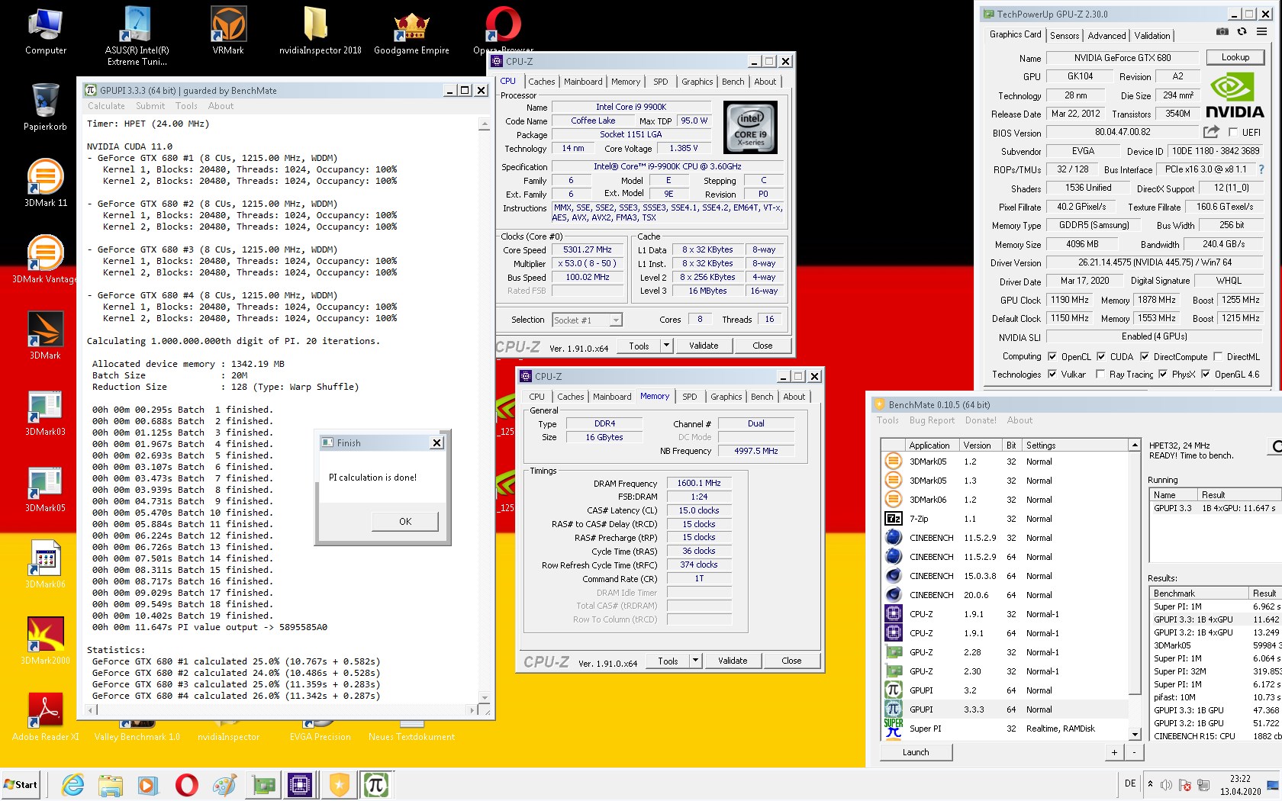Click Close in the Memory CPU-Z window
The width and height of the screenshot is (1282, 801).
pyautogui.click(x=791, y=661)
